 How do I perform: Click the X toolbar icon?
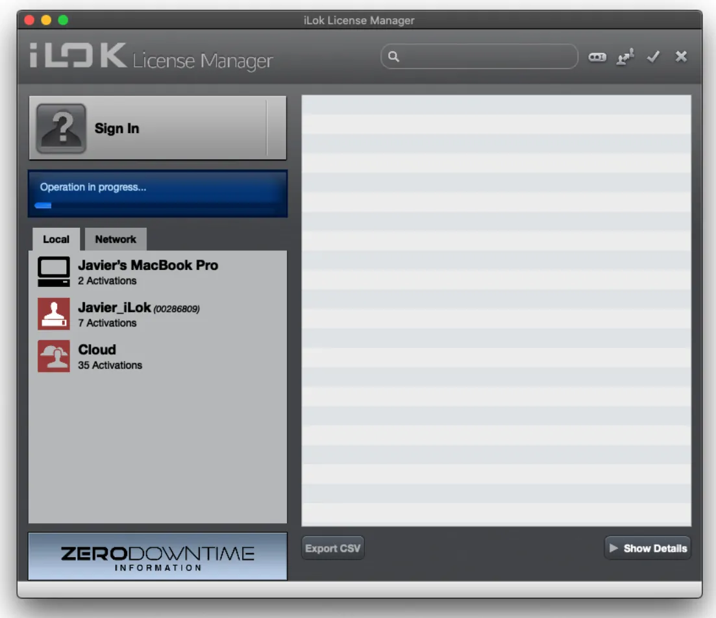coord(682,56)
